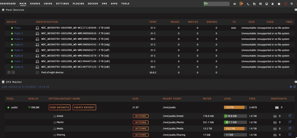
Task: Open the Public 7 device link
Action: point(18,61)
